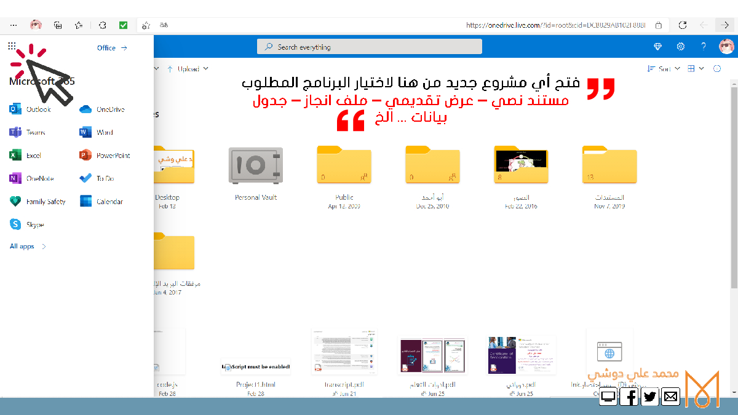Open the Sort dropdown menu
The height and width of the screenshot is (415, 738).
[x=664, y=69]
